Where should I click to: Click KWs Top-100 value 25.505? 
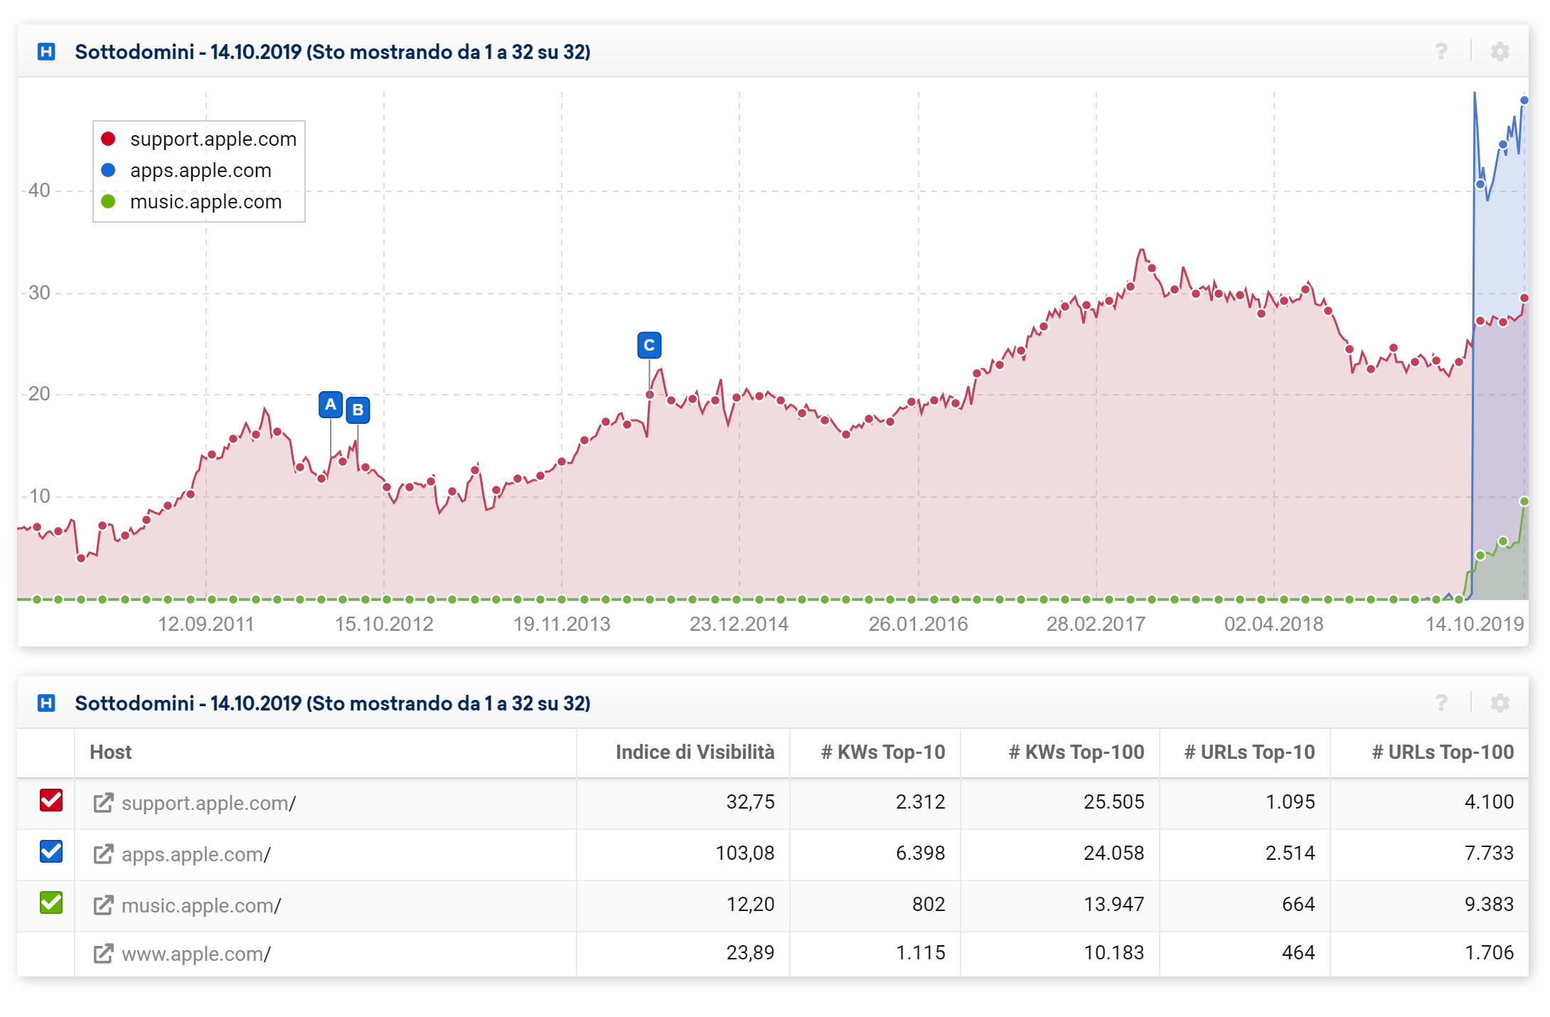tap(1113, 802)
